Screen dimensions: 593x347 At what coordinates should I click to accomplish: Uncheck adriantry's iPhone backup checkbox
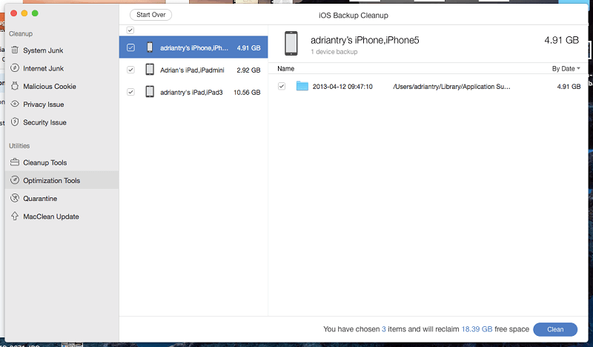click(130, 47)
